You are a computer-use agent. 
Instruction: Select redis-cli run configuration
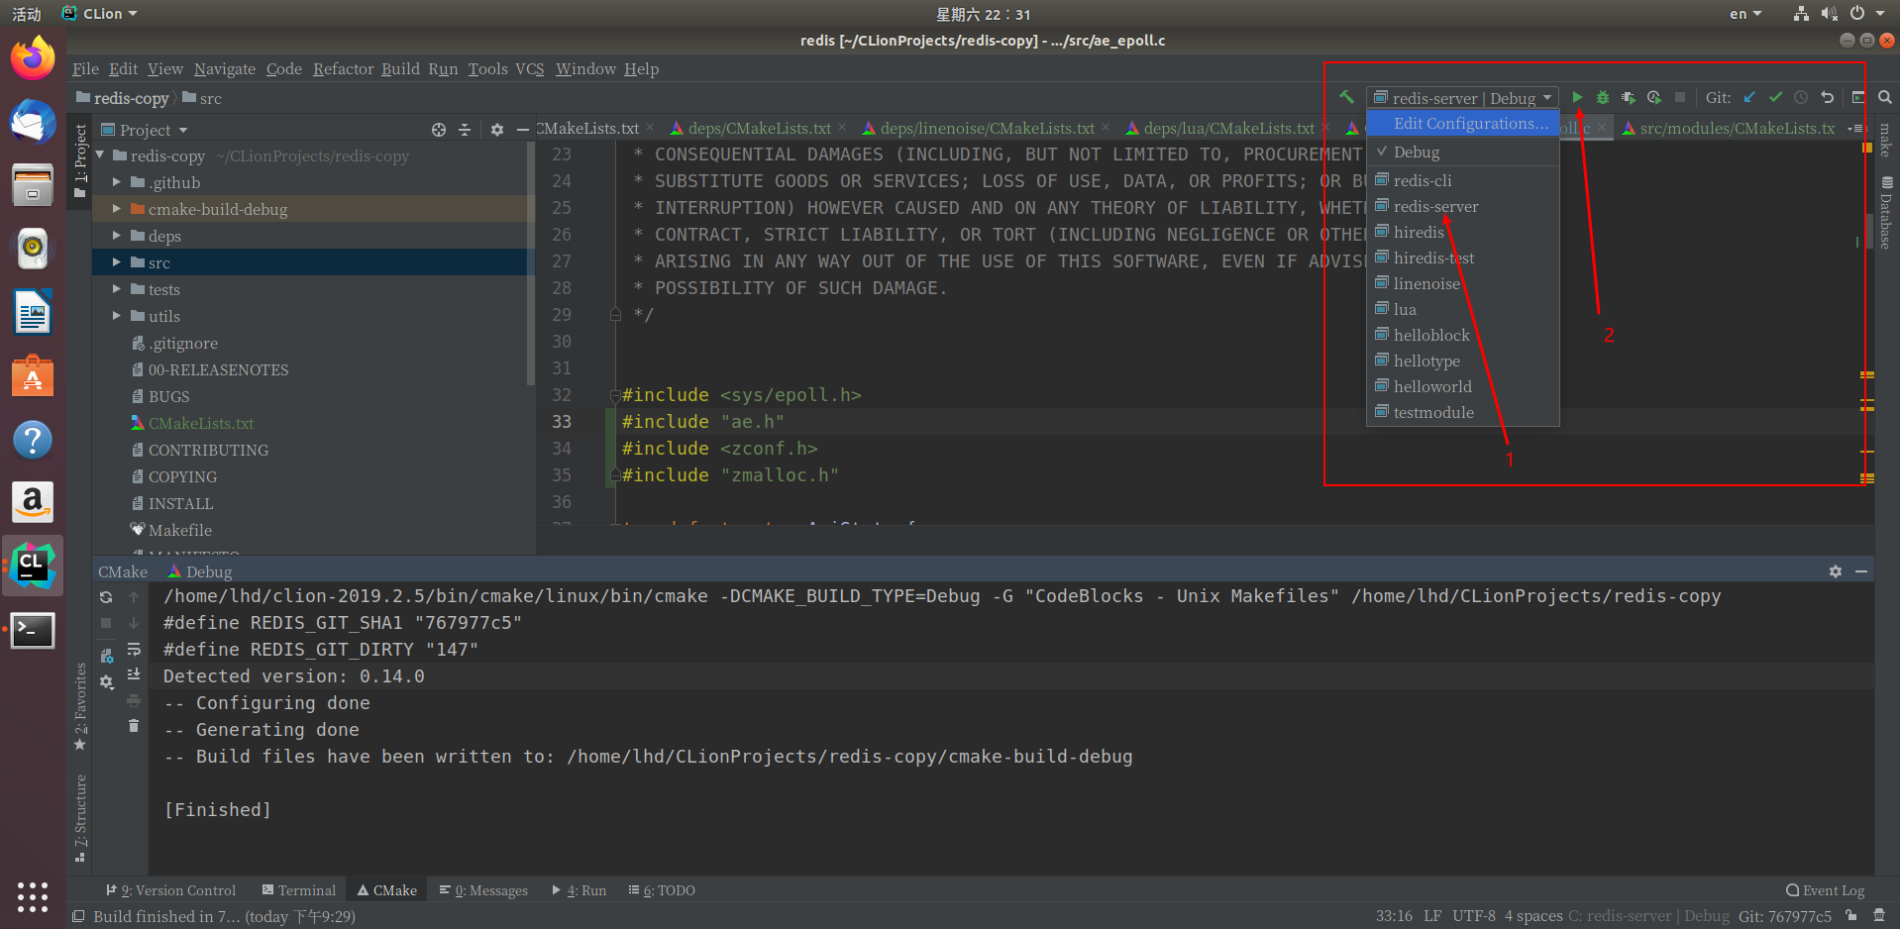click(1462, 180)
